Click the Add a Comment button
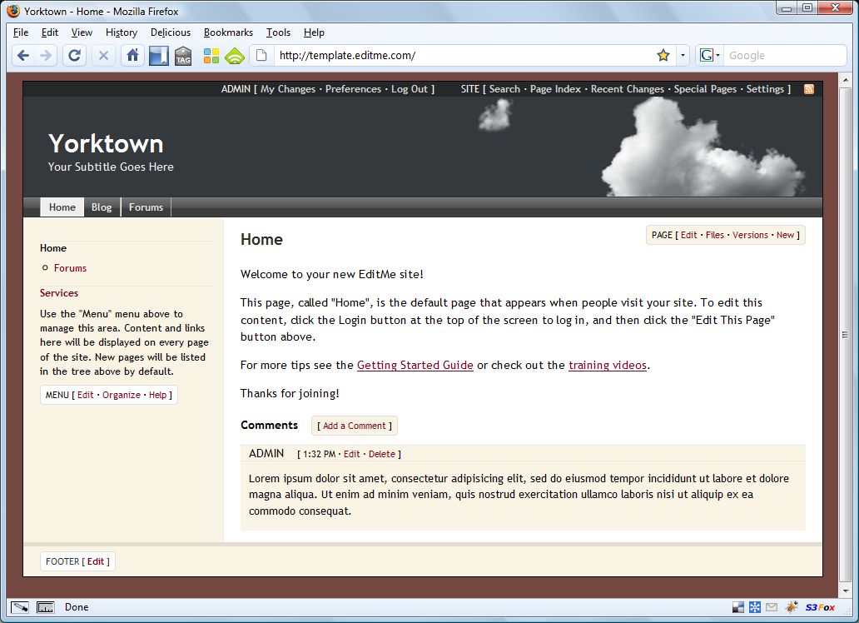The height and width of the screenshot is (623, 859). tap(355, 426)
